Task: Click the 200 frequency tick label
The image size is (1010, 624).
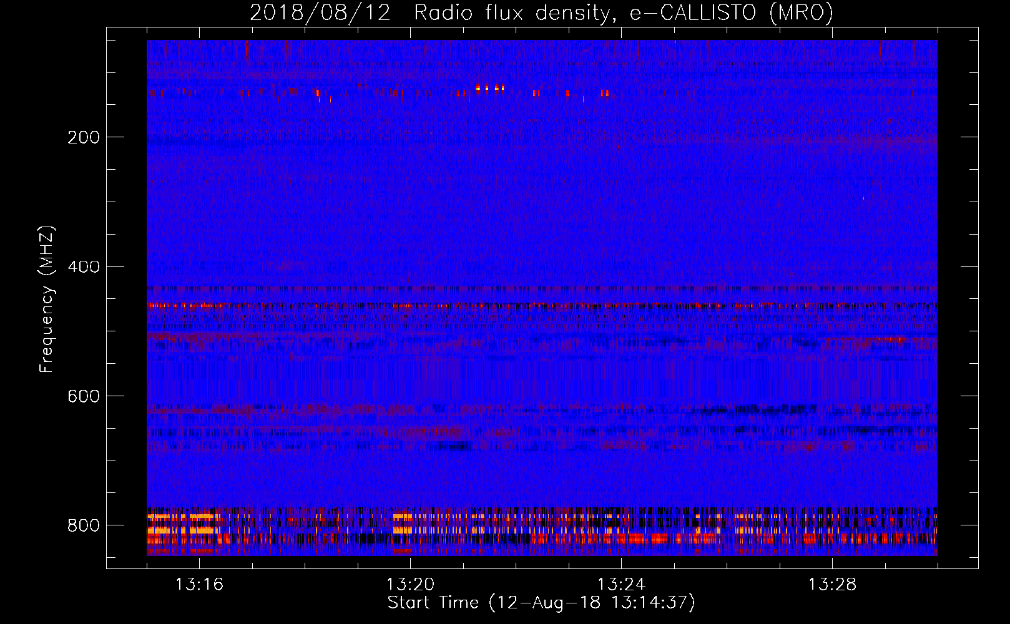Action: click(x=84, y=137)
